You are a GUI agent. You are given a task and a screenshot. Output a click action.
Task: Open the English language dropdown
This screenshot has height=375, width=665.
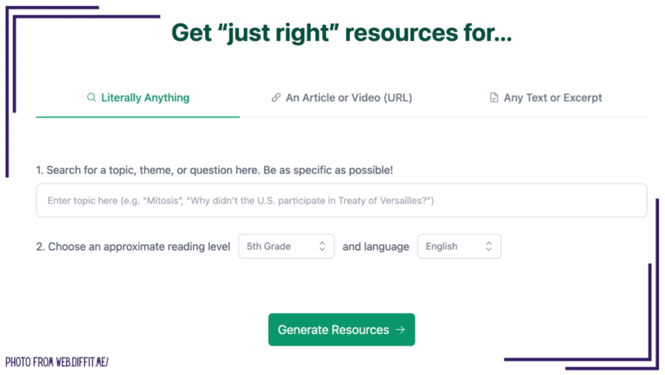[458, 246]
